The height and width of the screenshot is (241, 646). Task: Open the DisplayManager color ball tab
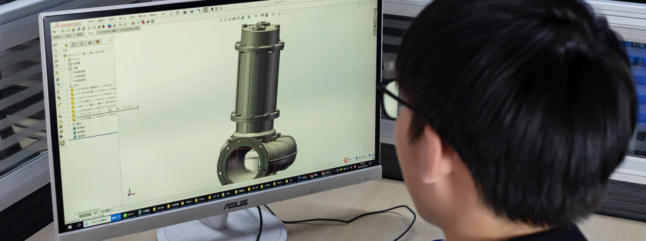click(x=98, y=42)
